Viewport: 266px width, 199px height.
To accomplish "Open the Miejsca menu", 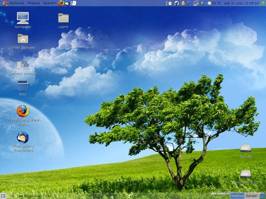I will [33, 3].
